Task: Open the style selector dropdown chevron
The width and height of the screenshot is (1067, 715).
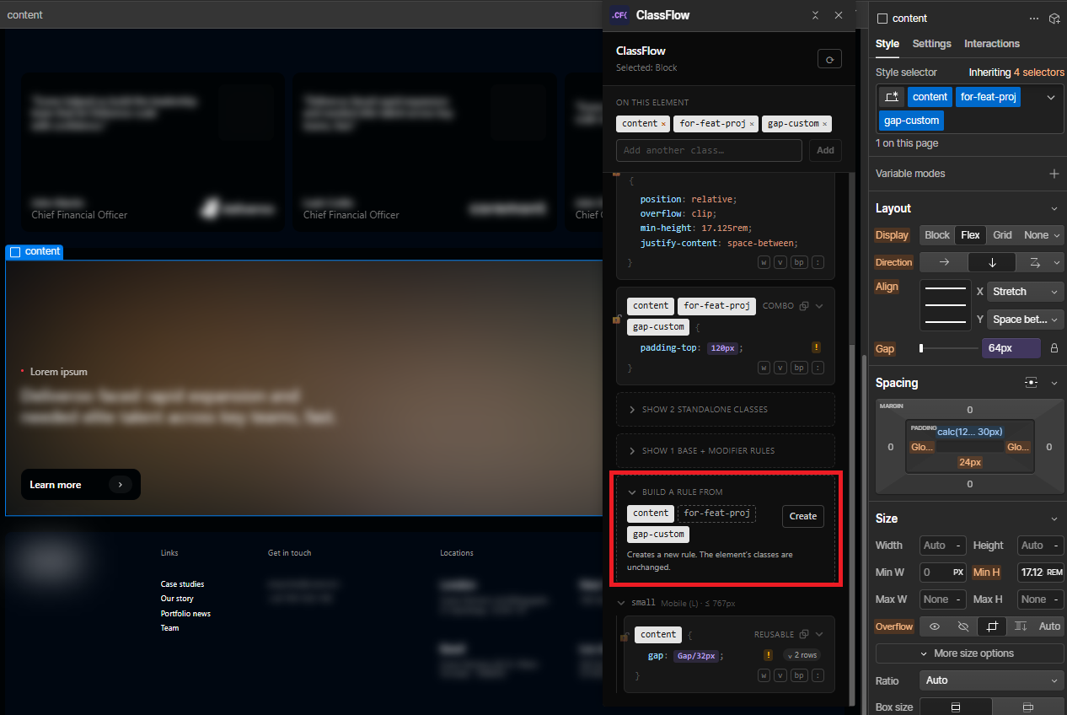Action: 1051,98
